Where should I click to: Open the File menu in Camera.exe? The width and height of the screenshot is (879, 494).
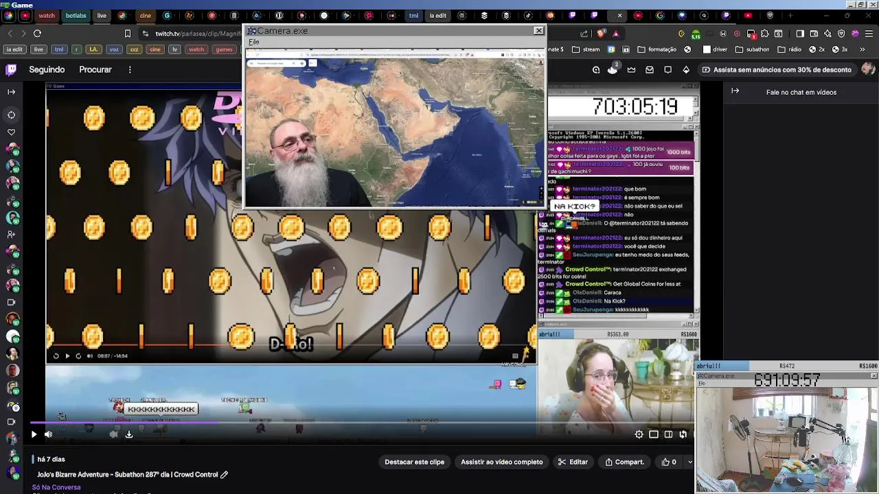(254, 42)
